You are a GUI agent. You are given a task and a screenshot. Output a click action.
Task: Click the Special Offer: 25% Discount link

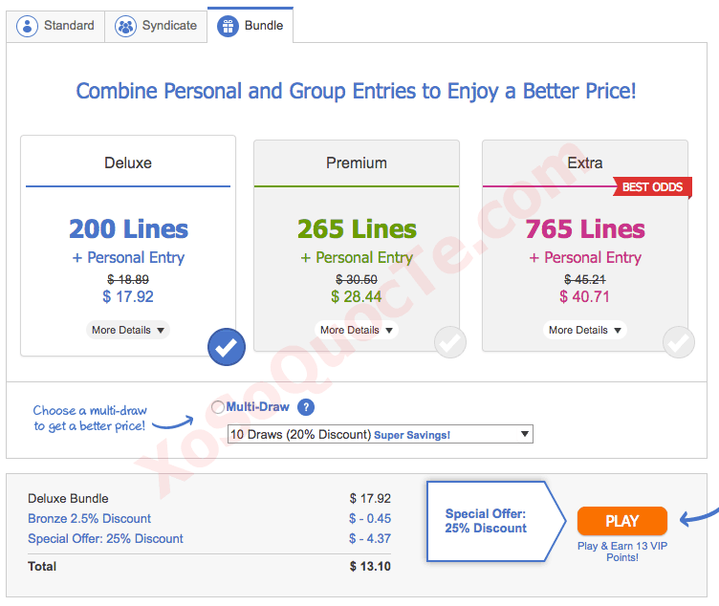[x=105, y=538]
